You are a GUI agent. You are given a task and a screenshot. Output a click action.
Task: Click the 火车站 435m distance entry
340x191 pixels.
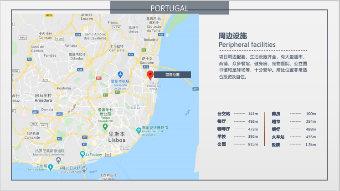click(294, 137)
